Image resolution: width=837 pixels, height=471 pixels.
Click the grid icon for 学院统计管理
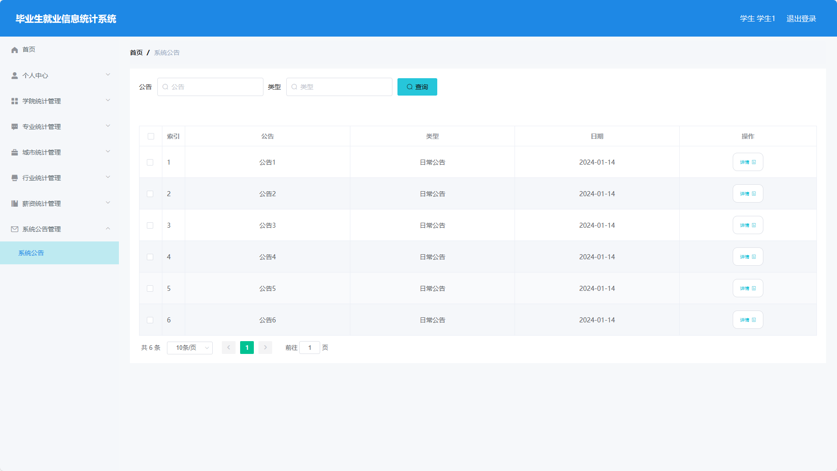15,101
